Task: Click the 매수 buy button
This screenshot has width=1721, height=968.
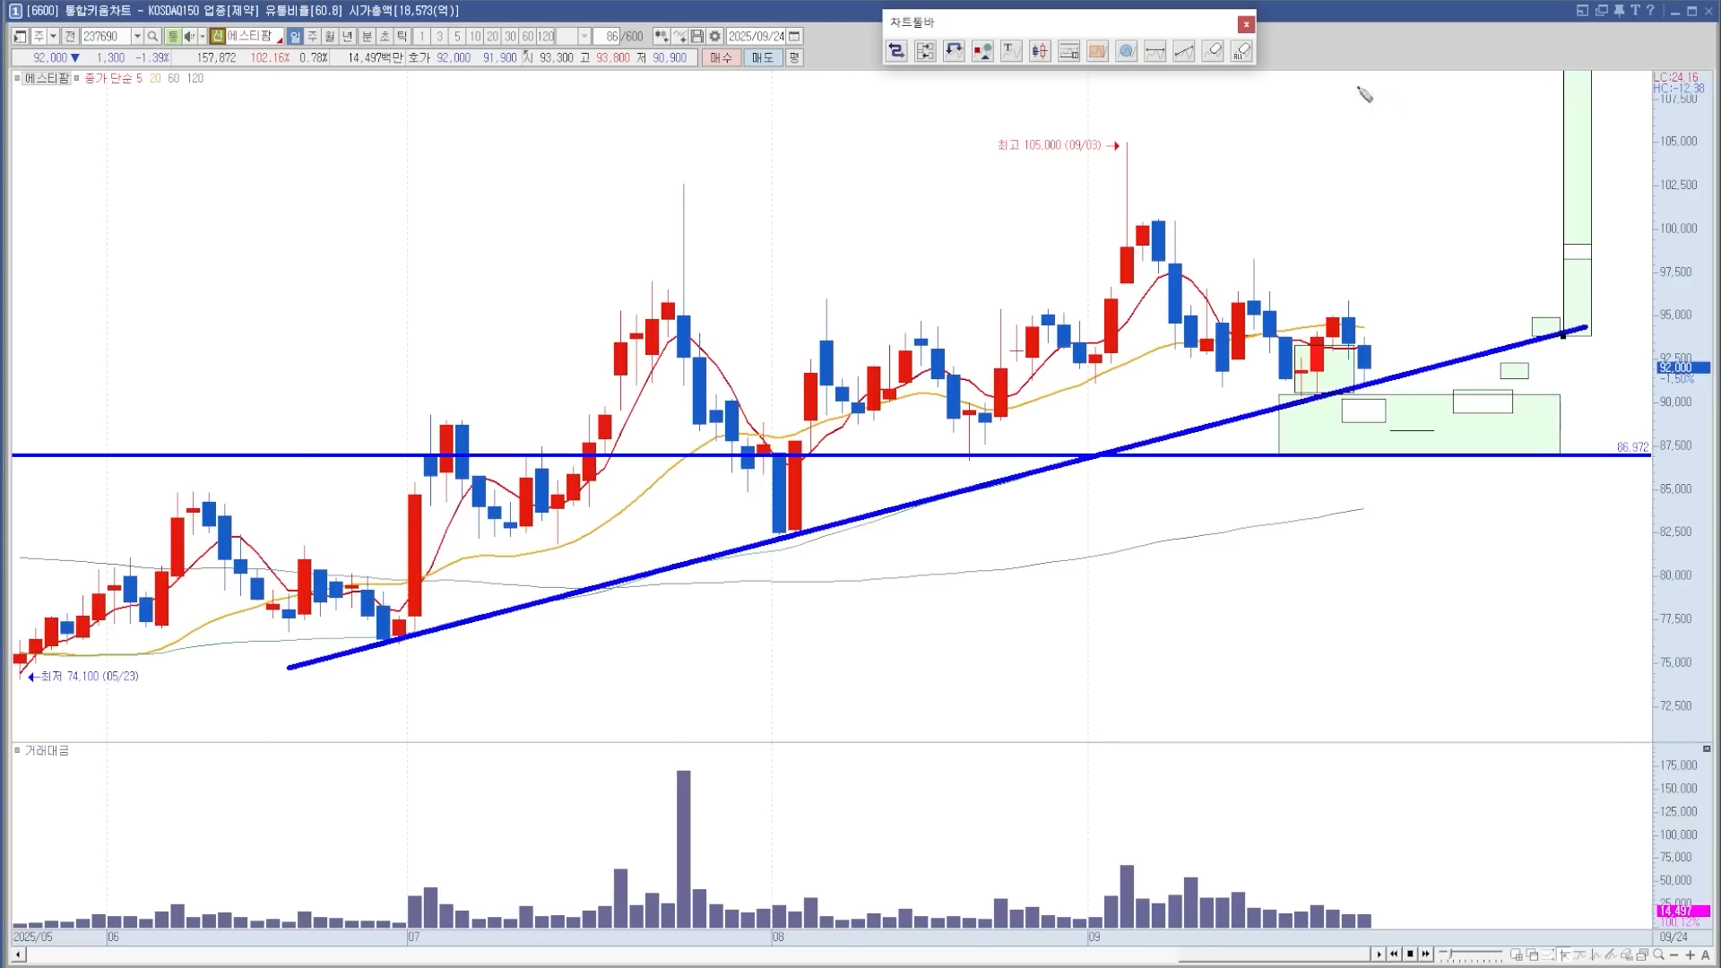Action: pyautogui.click(x=721, y=57)
